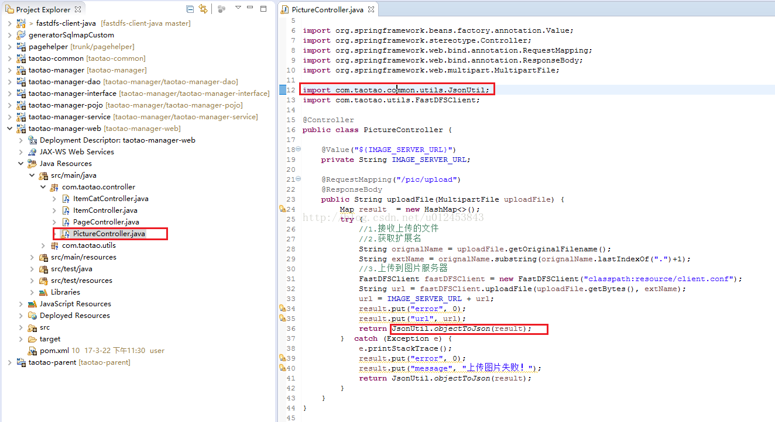Expand the pagehelper project
775x422 pixels.
tap(9, 47)
